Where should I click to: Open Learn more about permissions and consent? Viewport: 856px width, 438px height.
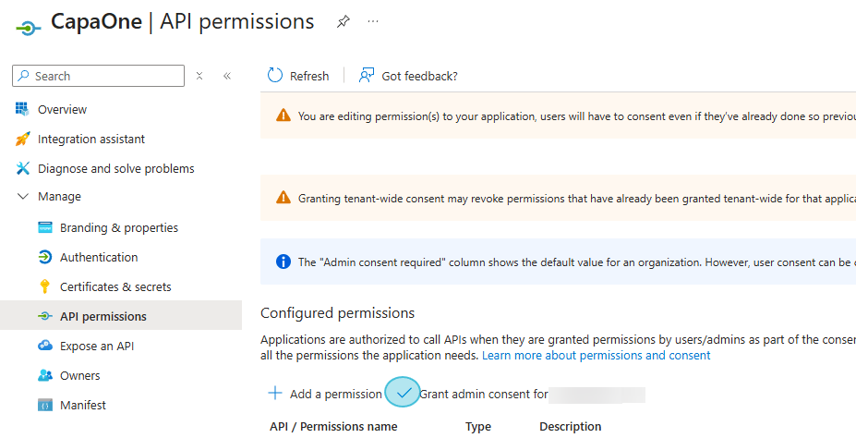coord(597,356)
